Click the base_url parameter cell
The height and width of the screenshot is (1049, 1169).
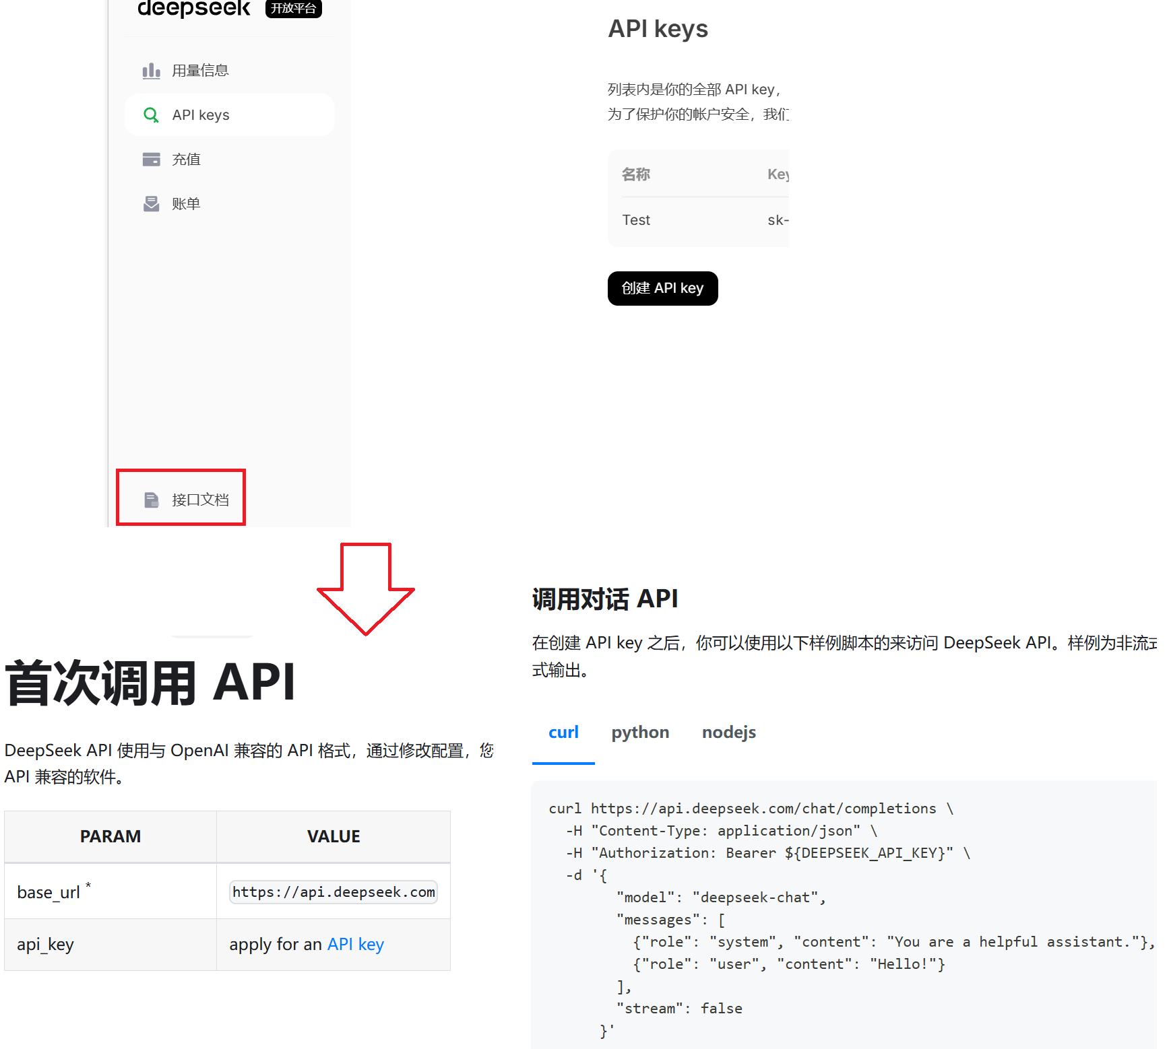pos(110,891)
